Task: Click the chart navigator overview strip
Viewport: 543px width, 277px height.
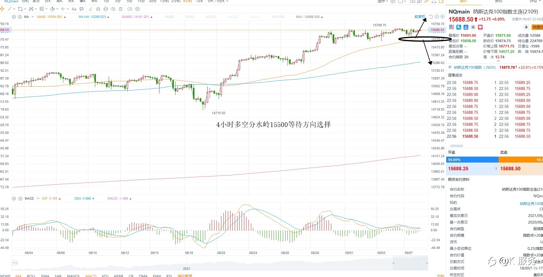Action: 220,263
